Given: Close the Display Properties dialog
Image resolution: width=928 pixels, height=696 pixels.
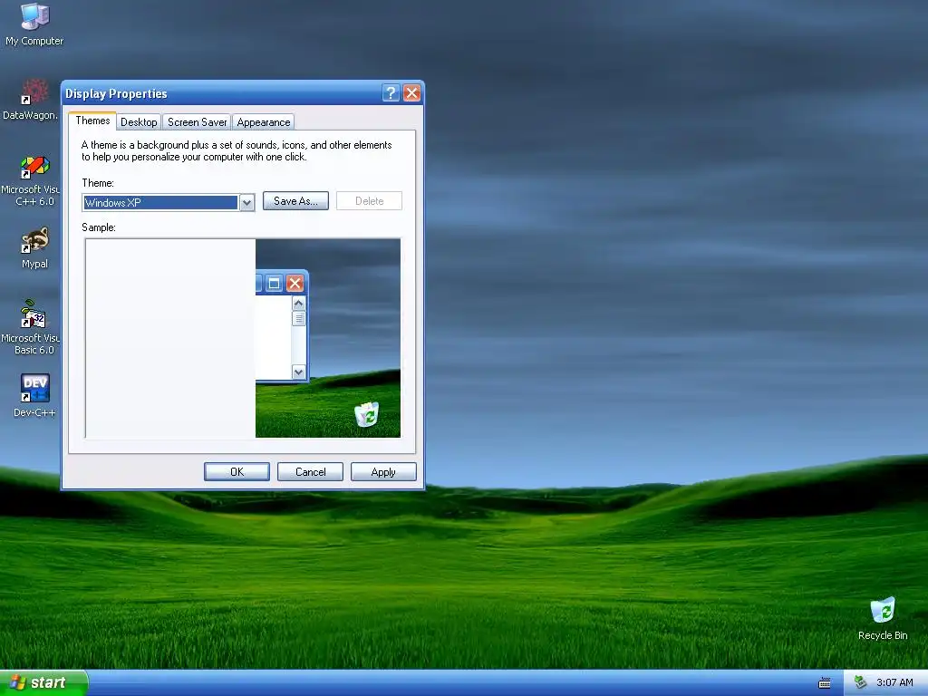Looking at the screenshot, I should [x=412, y=93].
